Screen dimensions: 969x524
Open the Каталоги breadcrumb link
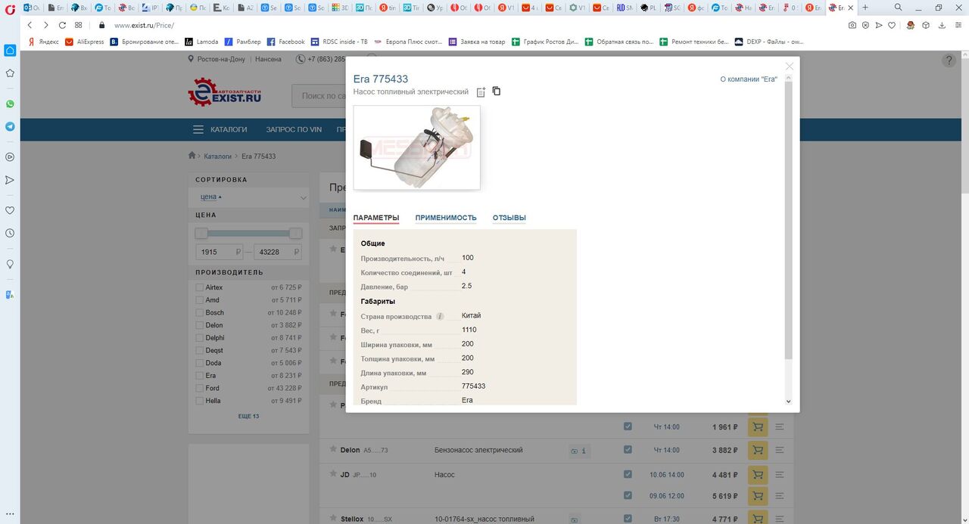click(x=218, y=157)
